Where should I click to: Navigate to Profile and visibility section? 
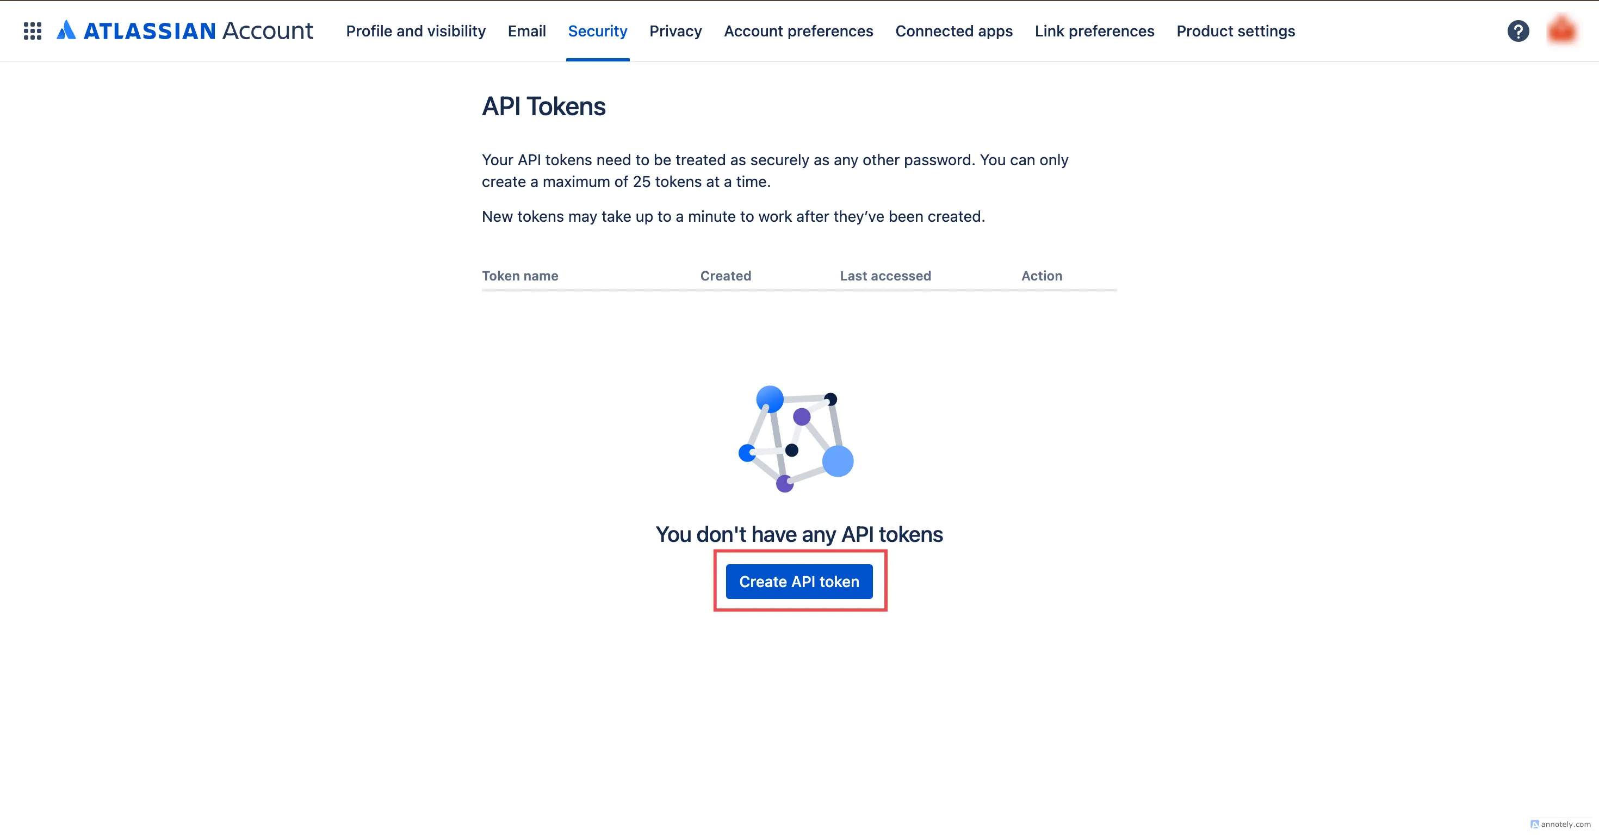click(x=416, y=30)
